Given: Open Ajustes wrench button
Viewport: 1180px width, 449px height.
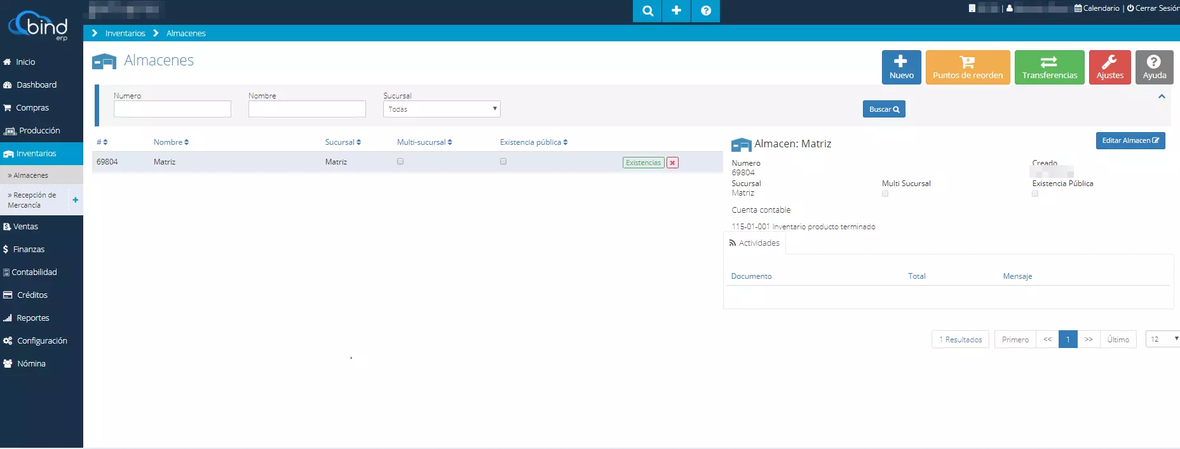Looking at the screenshot, I should (x=1109, y=67).
